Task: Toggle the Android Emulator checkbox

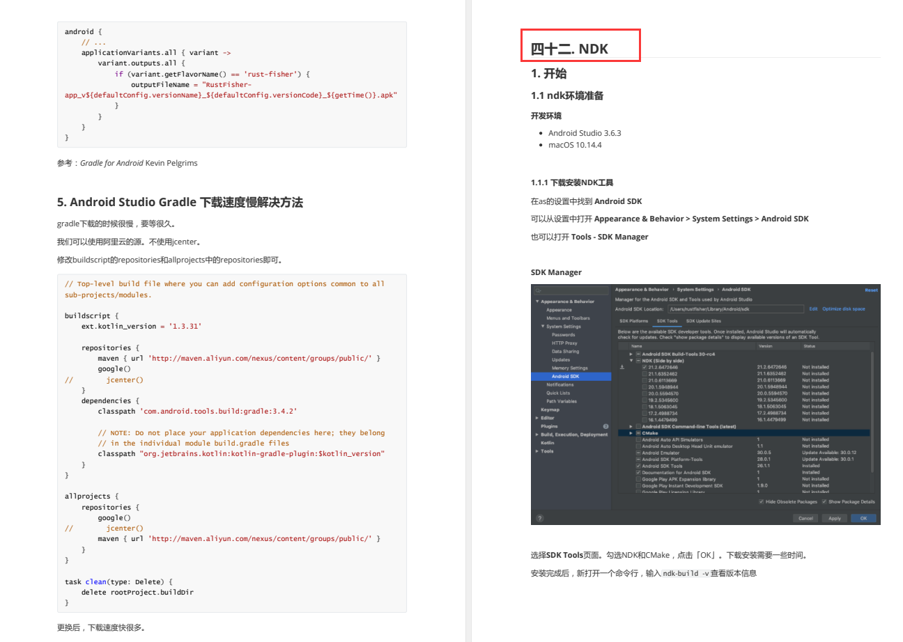Action: 638,453
